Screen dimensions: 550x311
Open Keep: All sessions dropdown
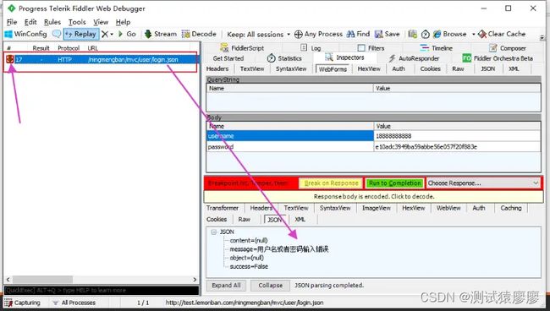[259, 35]
